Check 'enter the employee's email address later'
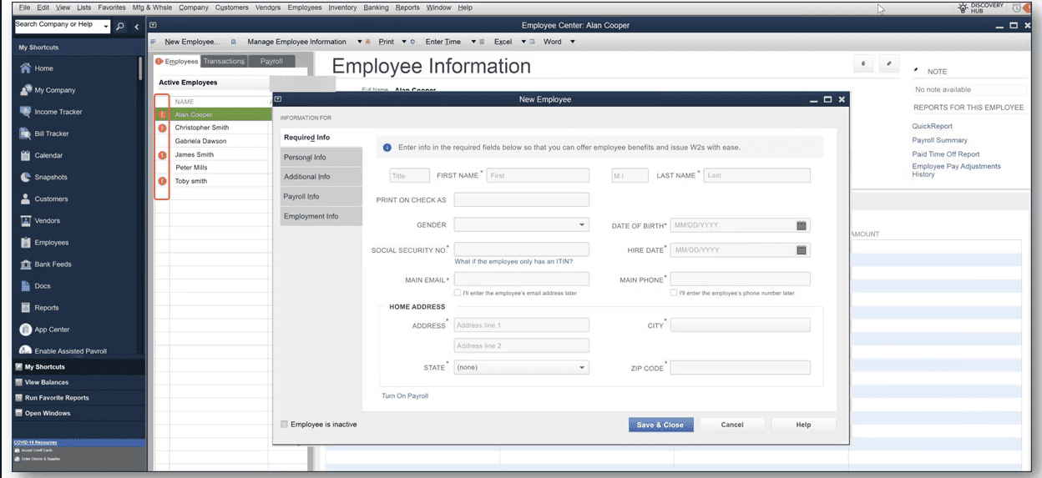Screen dimensions: 1042x478 click(x=458, y=293)
